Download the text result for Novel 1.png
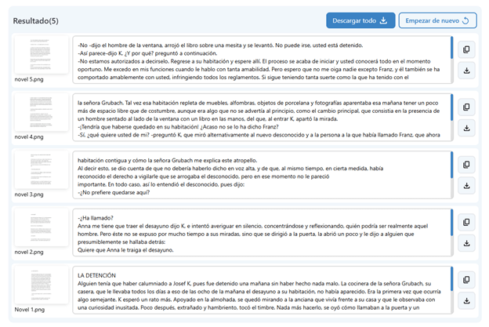 coord(466,300)
